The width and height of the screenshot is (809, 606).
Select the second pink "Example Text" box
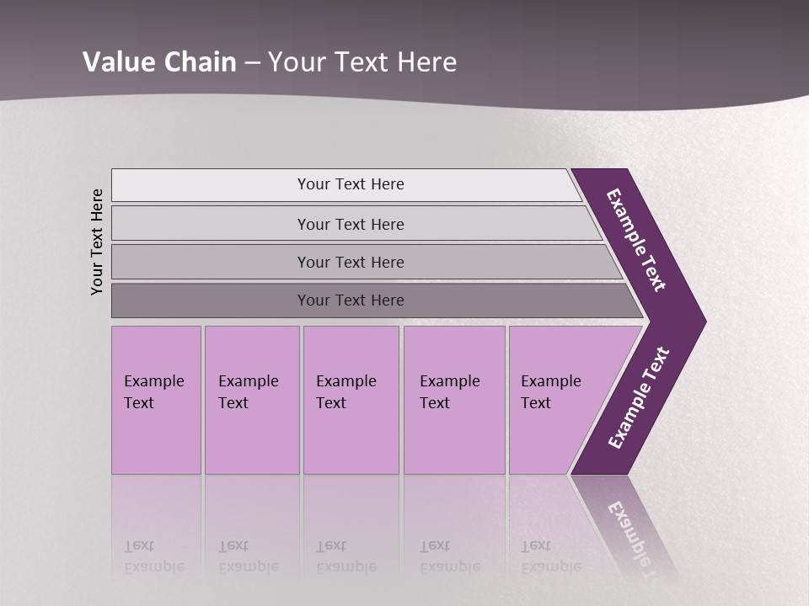click(x=251, y=400)
